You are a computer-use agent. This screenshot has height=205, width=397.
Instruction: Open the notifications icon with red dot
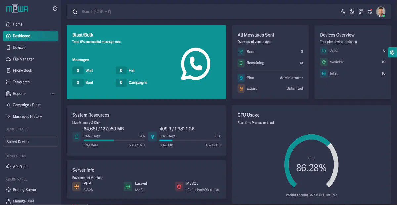pyautogui.click(x=370, y=12)
